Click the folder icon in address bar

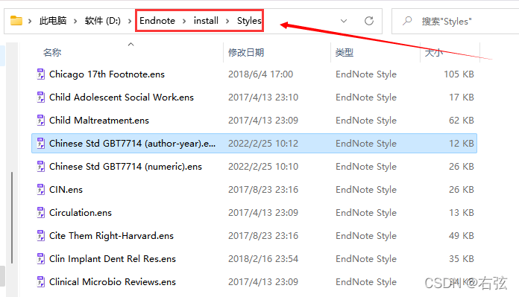point(16,21)
